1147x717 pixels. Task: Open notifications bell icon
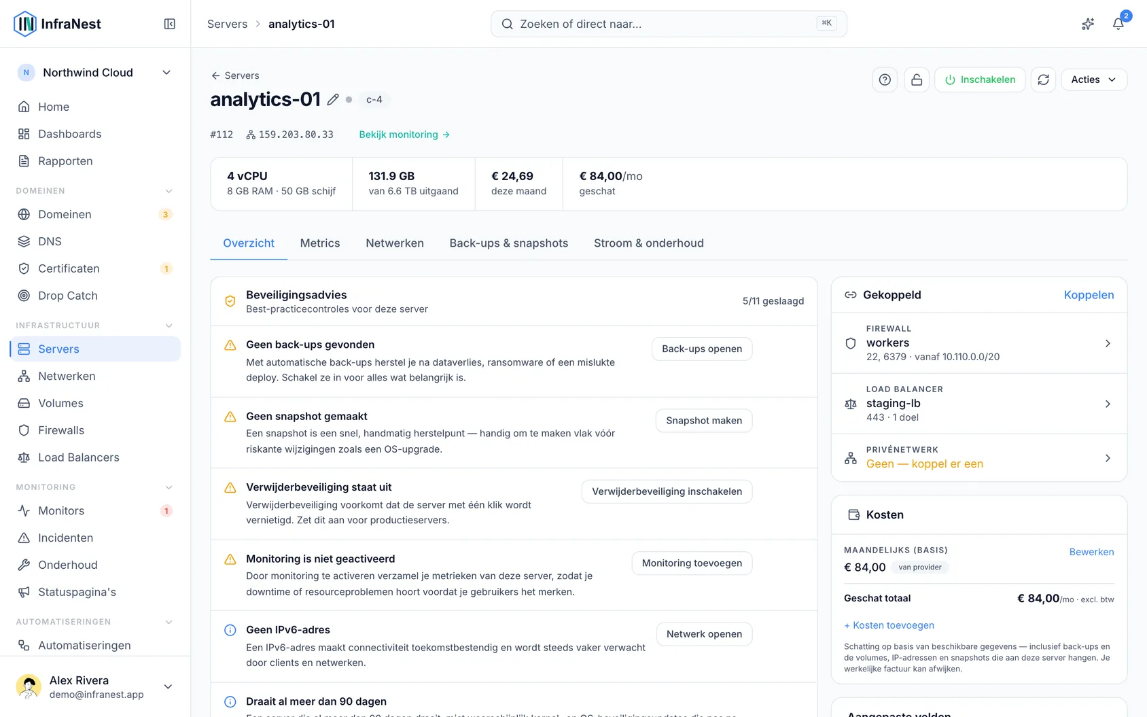pos(1118,24)
